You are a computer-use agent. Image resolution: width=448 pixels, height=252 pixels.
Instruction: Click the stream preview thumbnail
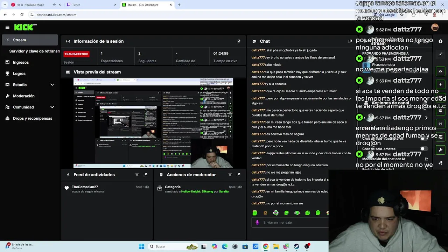pyautogui.click(x=153, y=123)
